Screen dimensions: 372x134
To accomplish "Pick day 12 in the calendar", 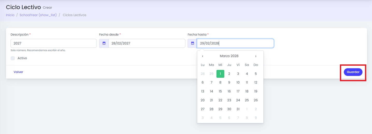I will (256, 83).
